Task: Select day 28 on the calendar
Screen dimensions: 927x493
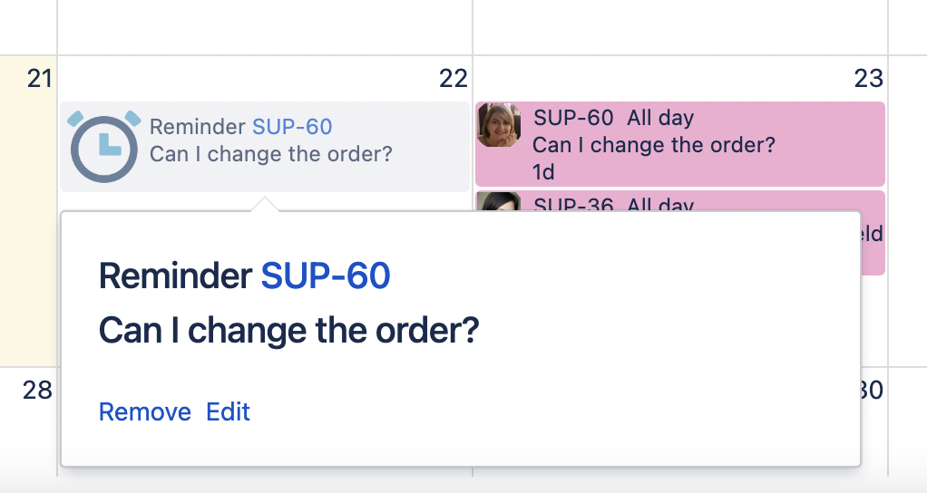Action: coord(37,391)
